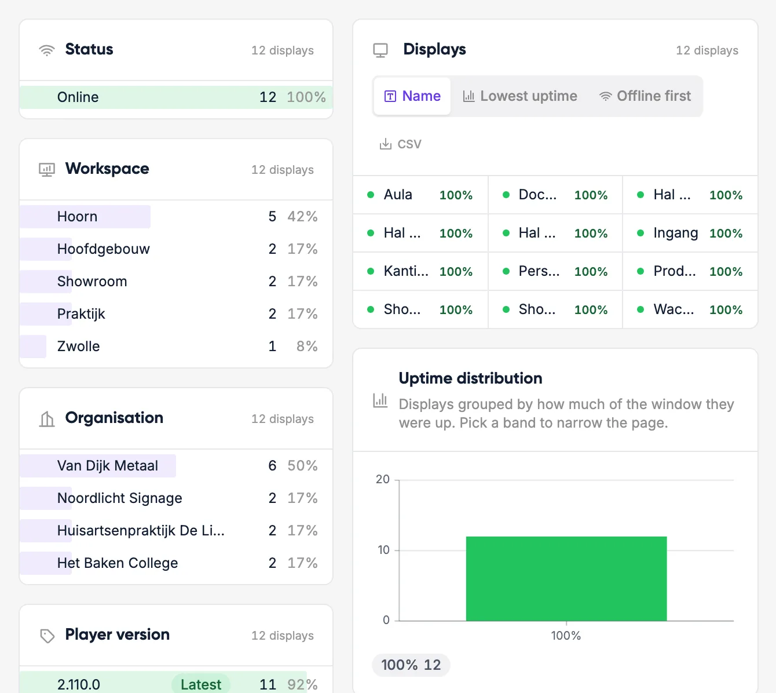Filter by Online status row
The image size is (776, 693).
tap(176, 97)
